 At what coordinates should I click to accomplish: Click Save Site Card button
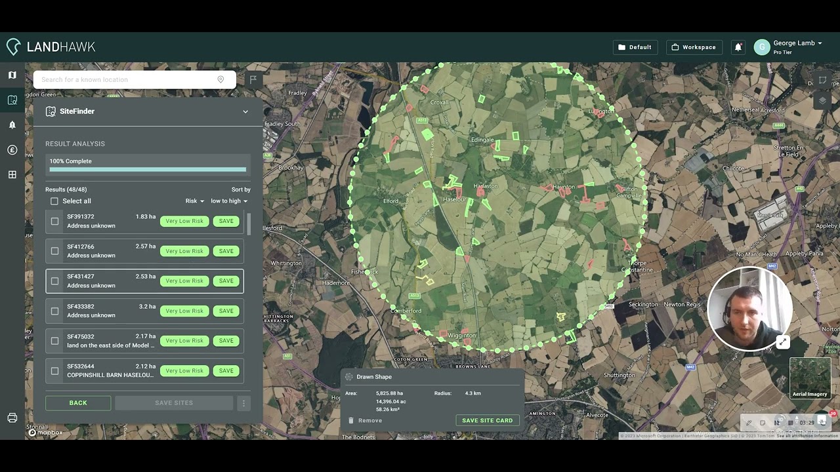(488, 421)
